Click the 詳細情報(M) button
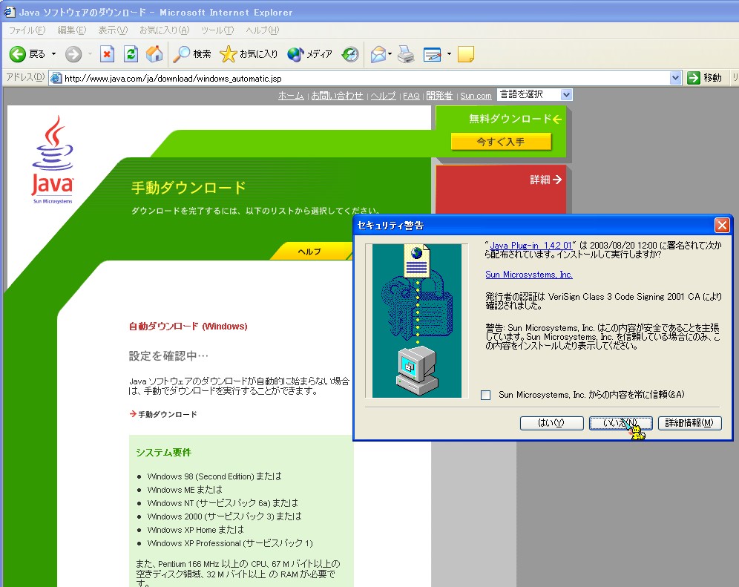739x587 pixels. tap(689, 423)
